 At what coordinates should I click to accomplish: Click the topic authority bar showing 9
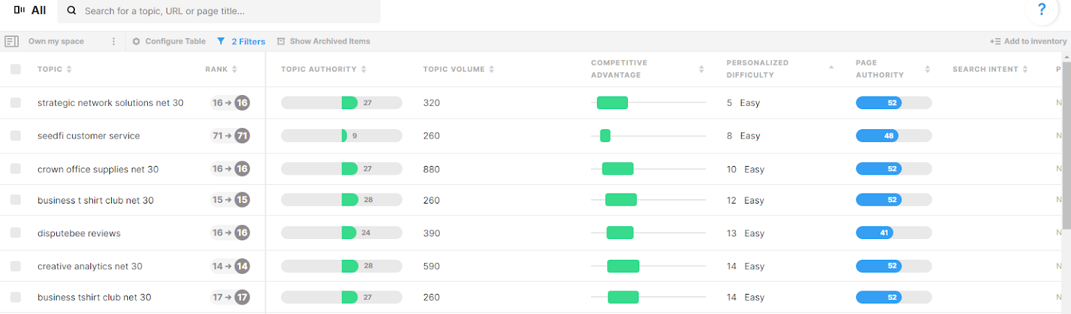(x=341, y=136)
